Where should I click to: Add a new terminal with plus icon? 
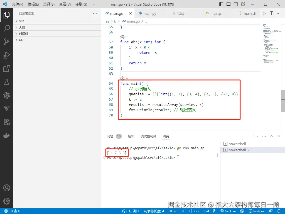[253, 136]
